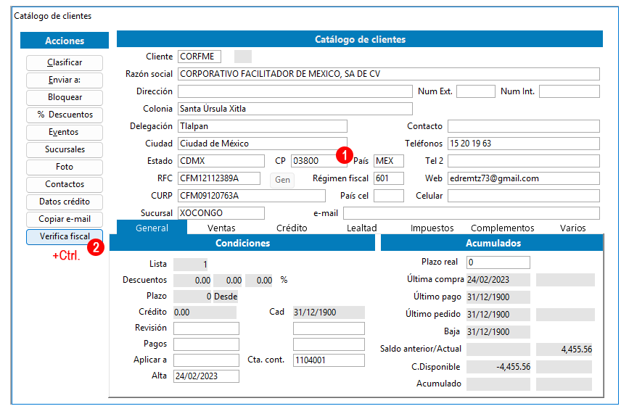Screen dimensions: 629x414
Task: Click the Plazo real field
Action: pos(498,262)
